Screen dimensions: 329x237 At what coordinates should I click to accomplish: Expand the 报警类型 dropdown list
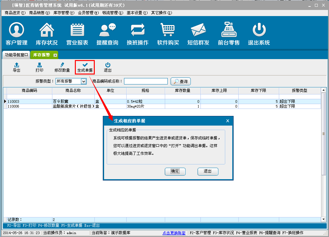click(84, 82)
